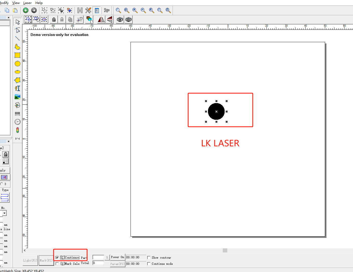Click the bitmap image import tool
This screenshot has width=353, height=272.
tap(17, 97)
